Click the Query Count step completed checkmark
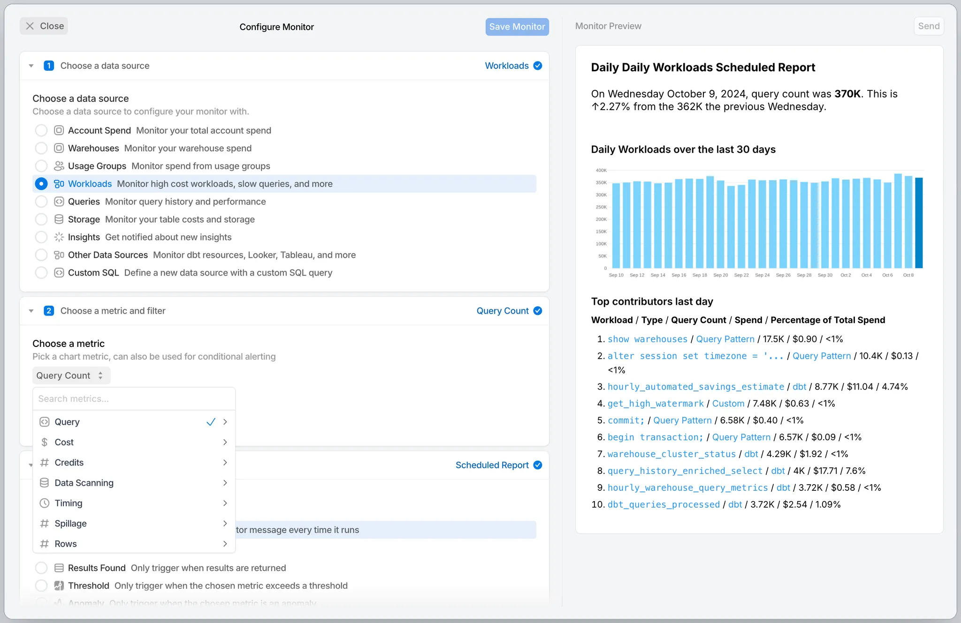Viewport: 961px width, 623px height. click(x=538, y=311)
